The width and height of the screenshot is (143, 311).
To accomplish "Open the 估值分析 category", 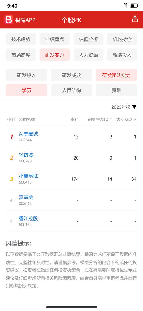I will coord(88,39).
